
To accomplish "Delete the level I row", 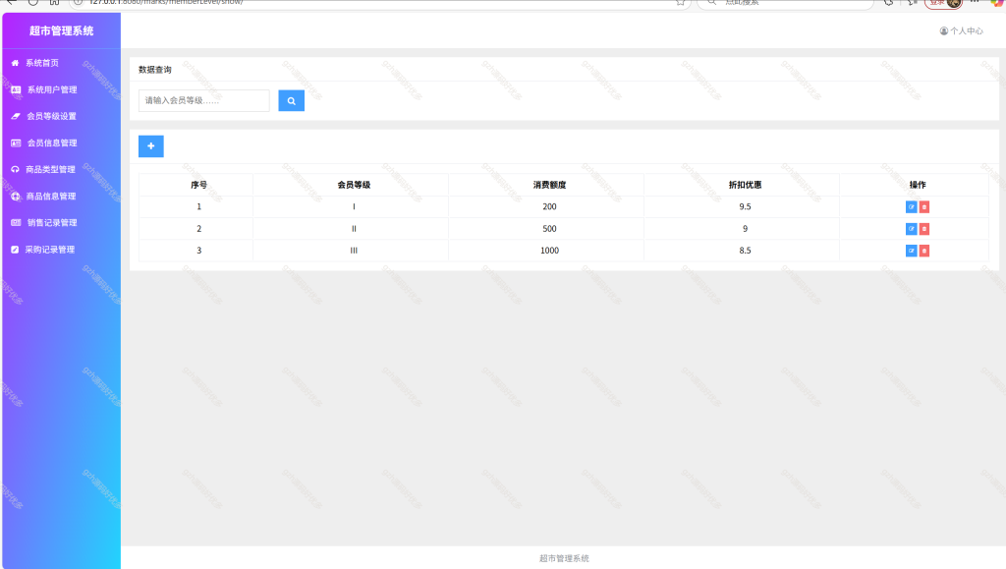I will click(x=924, y=207).
